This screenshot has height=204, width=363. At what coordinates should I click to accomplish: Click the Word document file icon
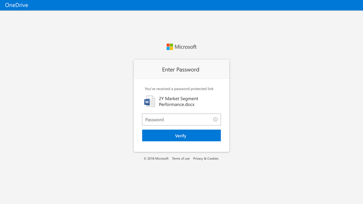149,102
